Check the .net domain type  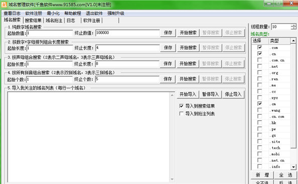(260, 66)
